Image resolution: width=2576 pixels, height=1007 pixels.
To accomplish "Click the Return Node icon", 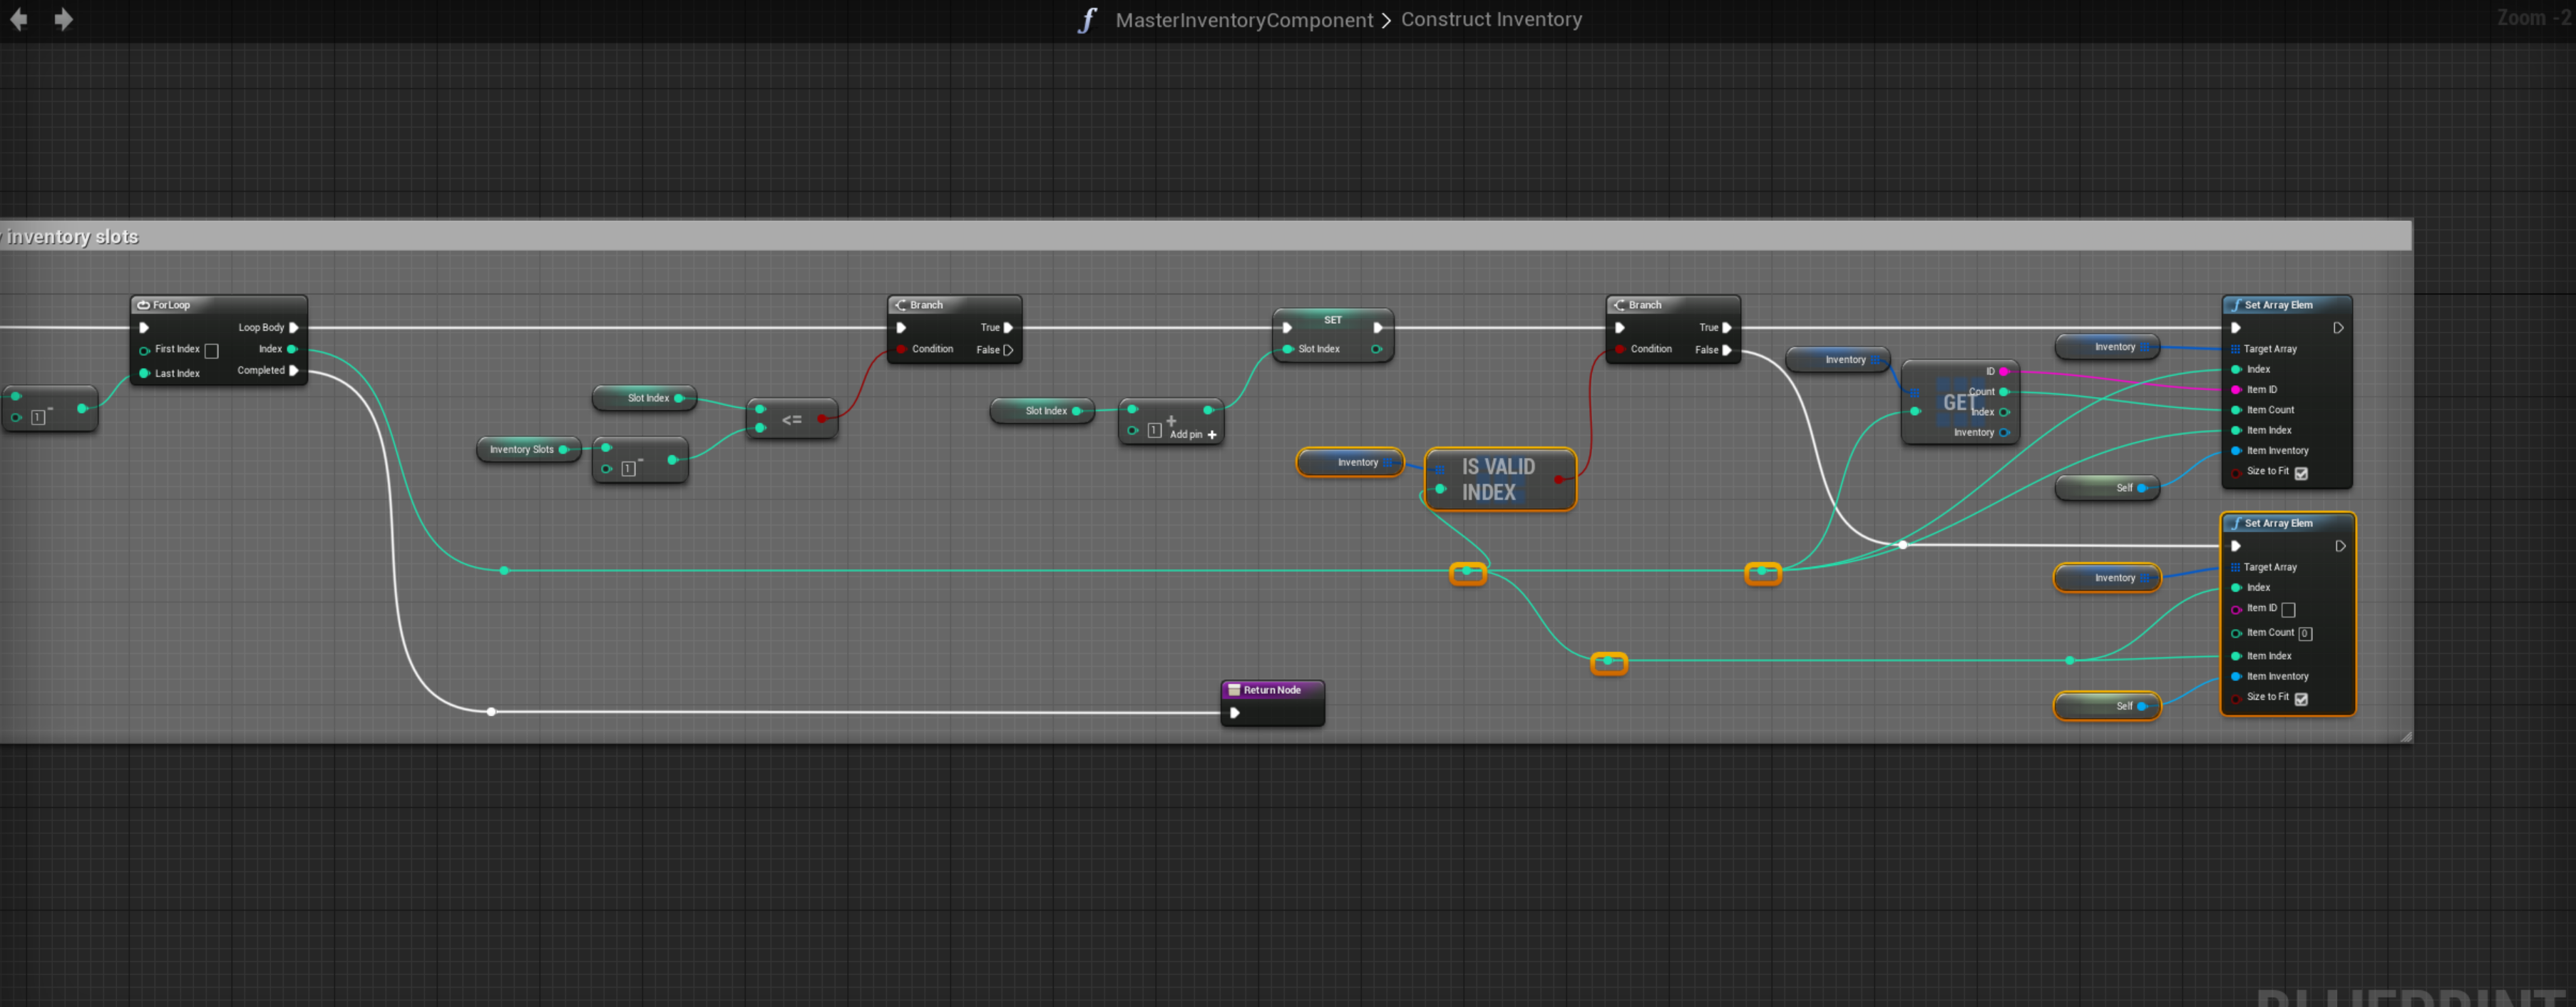I will pos(1234,690).
